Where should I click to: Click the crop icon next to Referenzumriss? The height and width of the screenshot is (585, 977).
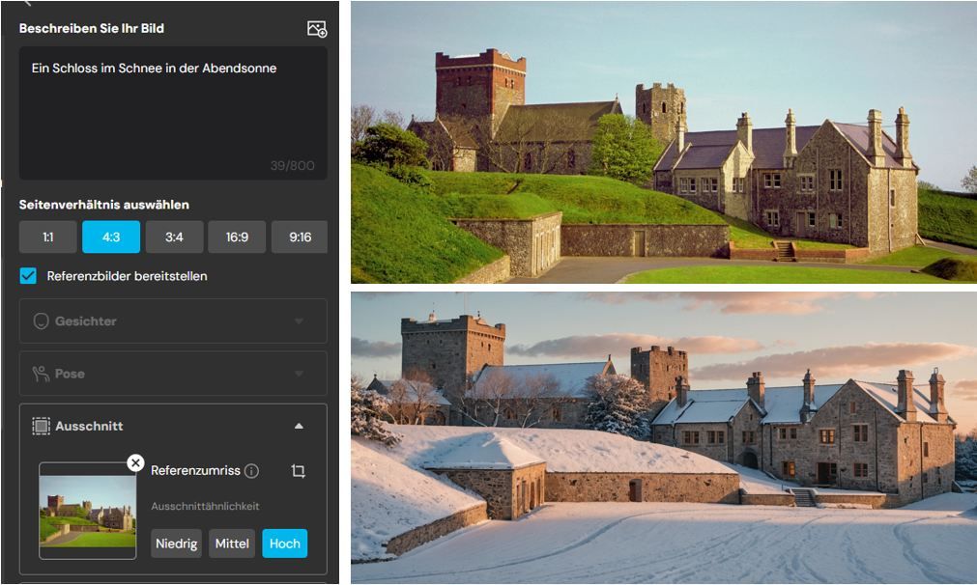coord(299,471)
